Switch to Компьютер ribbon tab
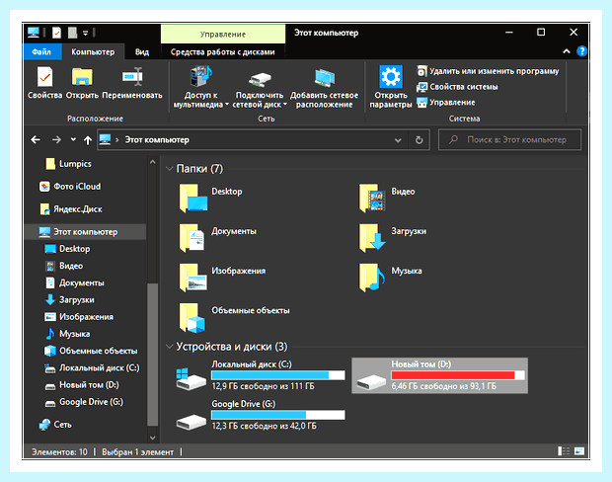The height and width of the screenshot is (482, 612). [x=93, y=52]
